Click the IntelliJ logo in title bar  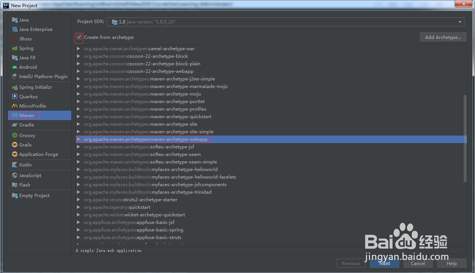(x=6, y=5)
